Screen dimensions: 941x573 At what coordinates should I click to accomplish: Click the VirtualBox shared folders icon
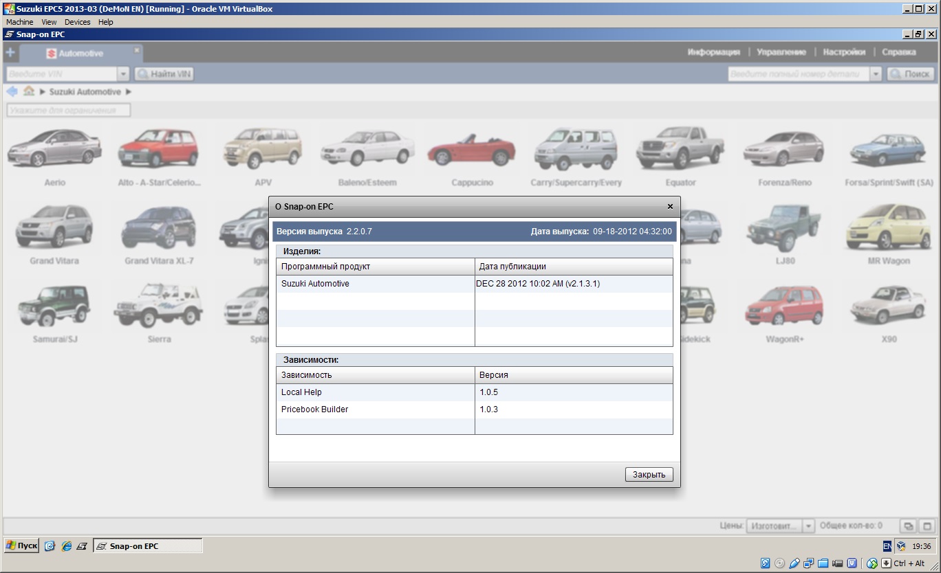click(823, 563)
